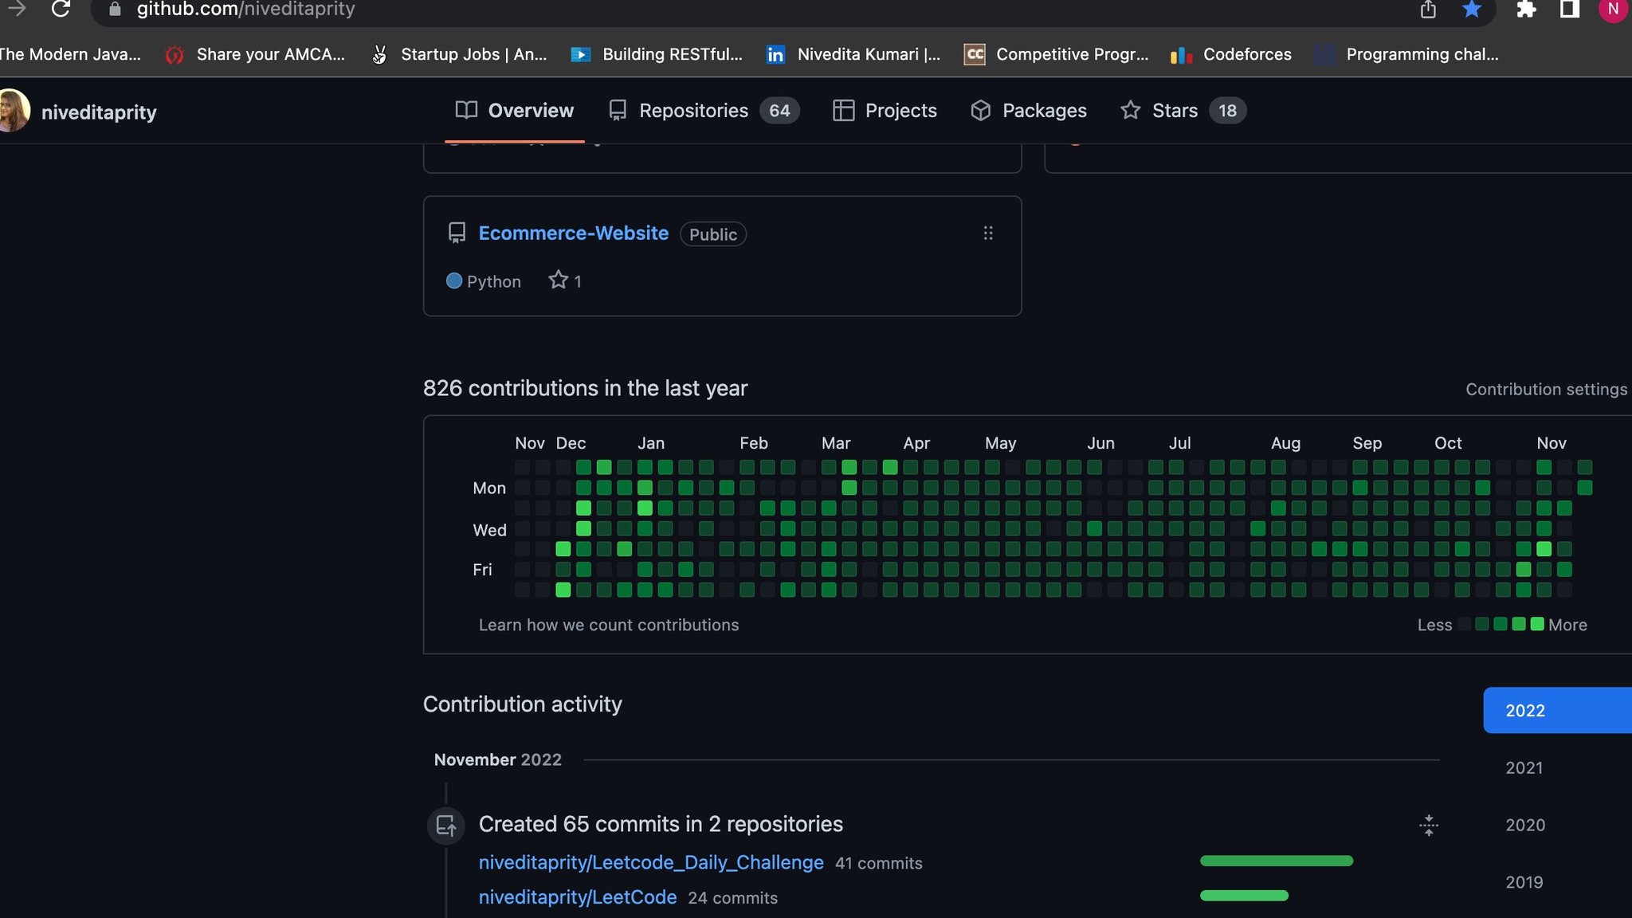The height and width of the screenshot is (918, 1632).
Task: Click the lightest Less legend square
Action: 1464,624
